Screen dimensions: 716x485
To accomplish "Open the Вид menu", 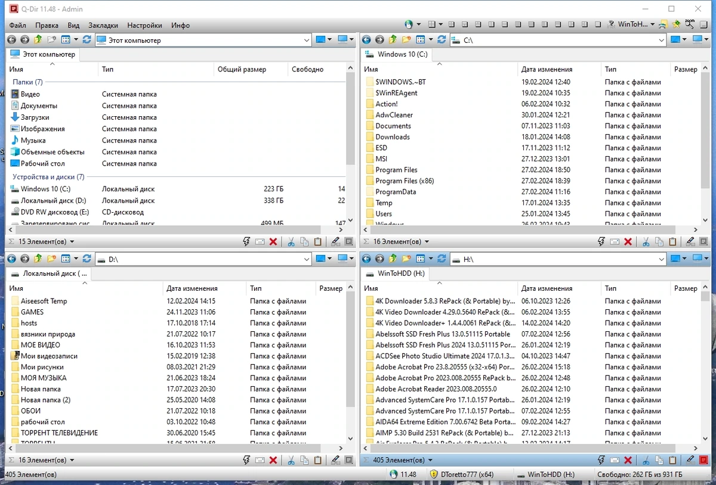I will click(x=73, y=25).
